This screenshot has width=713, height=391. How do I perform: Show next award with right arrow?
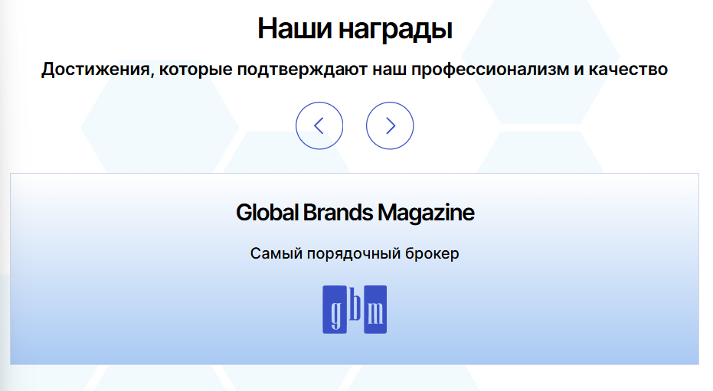[390, 125]
